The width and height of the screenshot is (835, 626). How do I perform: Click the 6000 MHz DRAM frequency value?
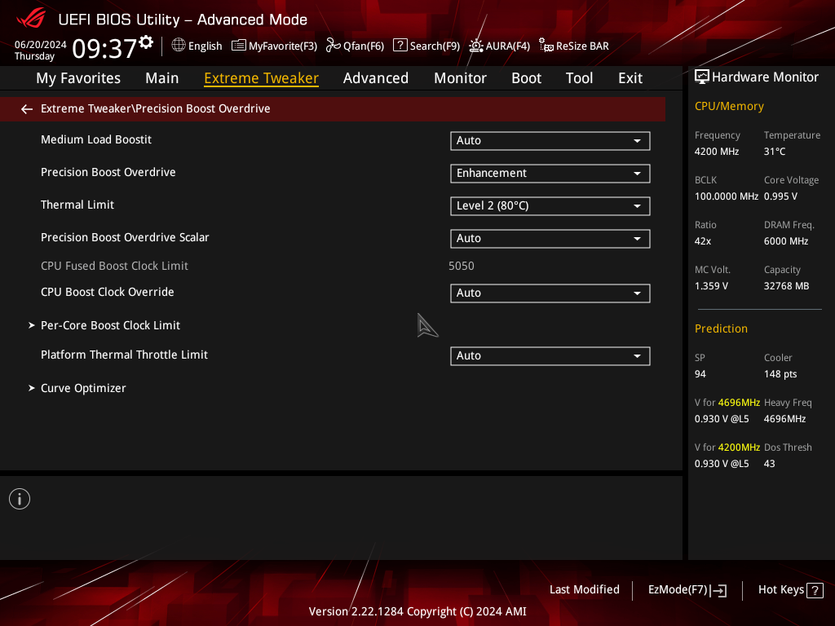[x=786, y=241]
